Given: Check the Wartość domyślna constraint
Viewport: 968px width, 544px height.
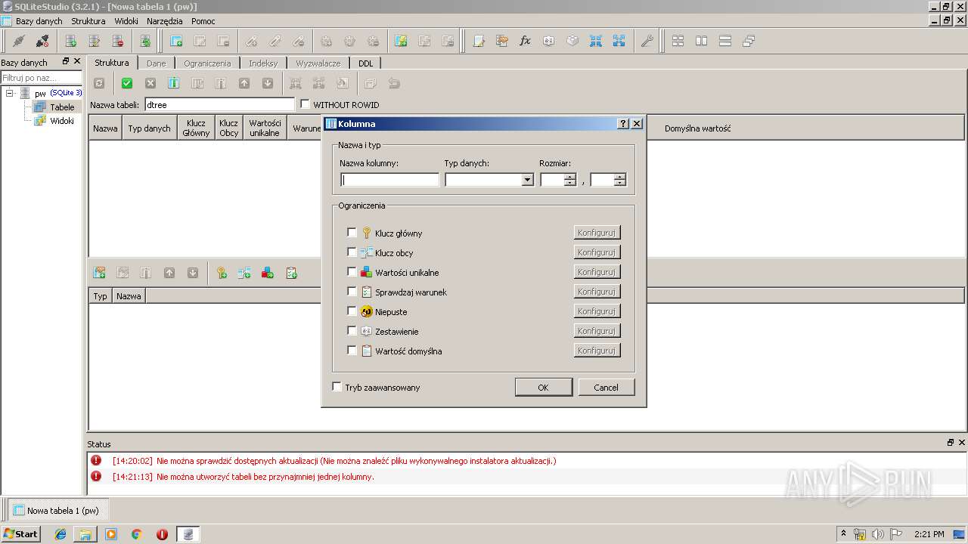Looking at the screenshot, I should click(352, 351).
